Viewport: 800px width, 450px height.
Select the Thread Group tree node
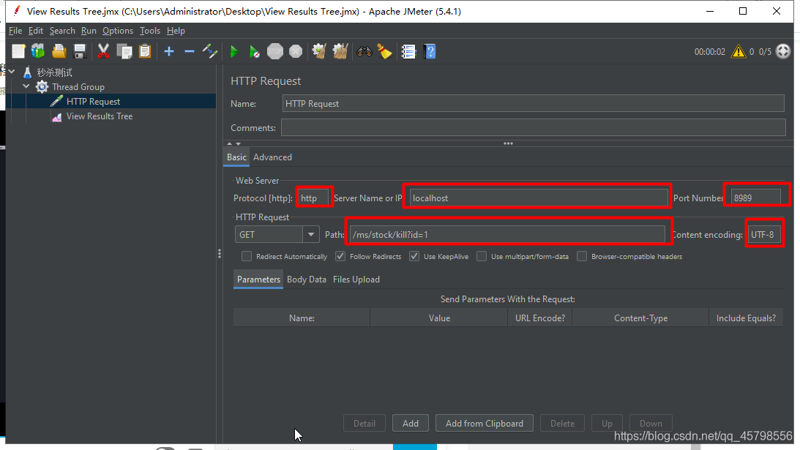(78, 87)
